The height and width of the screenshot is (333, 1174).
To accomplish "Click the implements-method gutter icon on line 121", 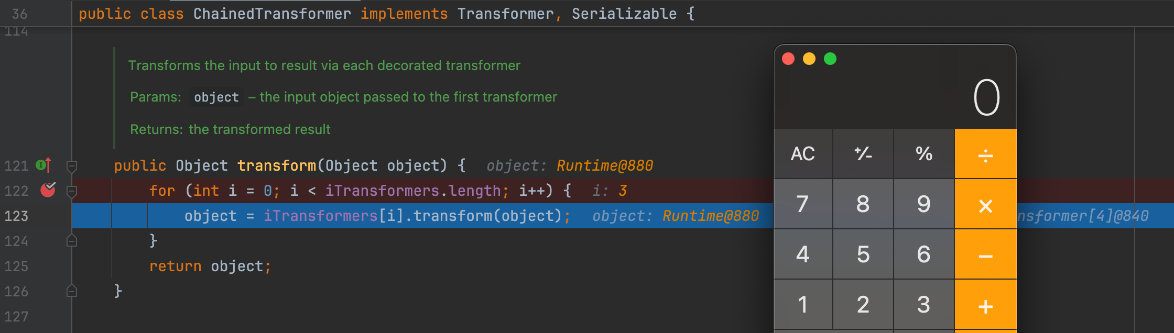I will click(x=43, y=165).
